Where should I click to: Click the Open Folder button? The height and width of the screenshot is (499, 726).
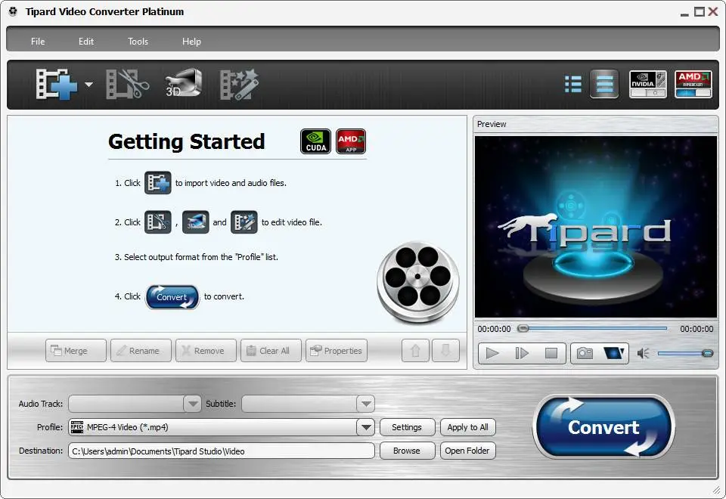click(x=467, y=451)
